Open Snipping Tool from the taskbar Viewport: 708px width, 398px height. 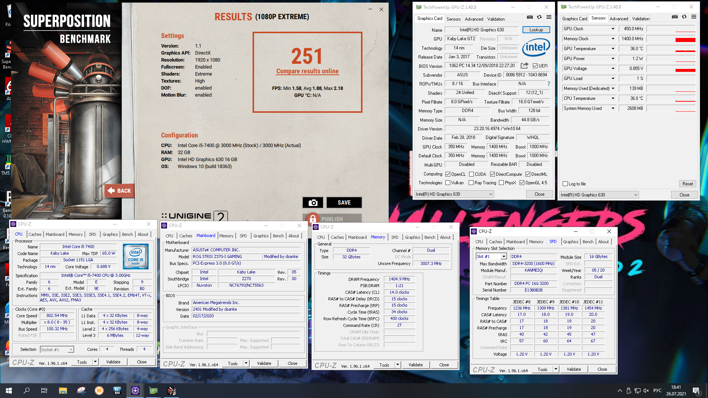coord(81,391)
